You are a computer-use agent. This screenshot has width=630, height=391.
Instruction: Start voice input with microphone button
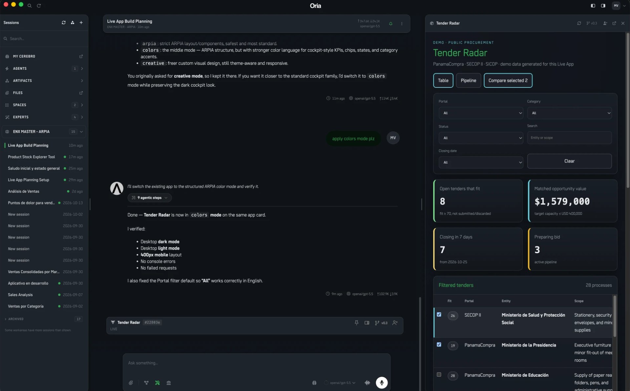click(x=382, y=383)
